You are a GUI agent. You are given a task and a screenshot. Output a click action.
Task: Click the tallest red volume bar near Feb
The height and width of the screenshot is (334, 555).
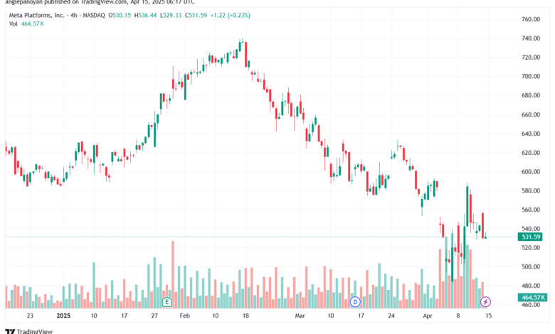point(173,274)
